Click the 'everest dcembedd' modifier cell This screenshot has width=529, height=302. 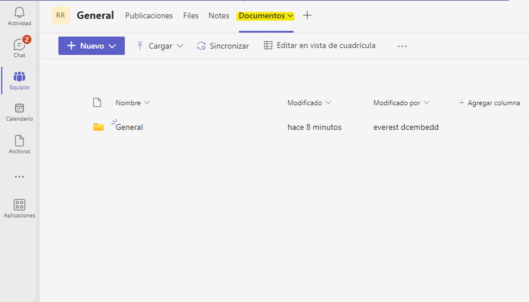(x=406, y=127)
